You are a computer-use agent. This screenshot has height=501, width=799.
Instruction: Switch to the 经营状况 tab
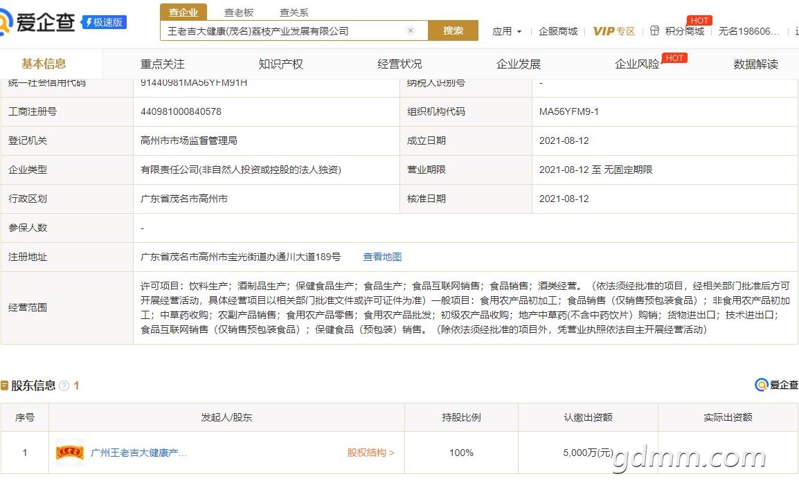coord(399,64)
